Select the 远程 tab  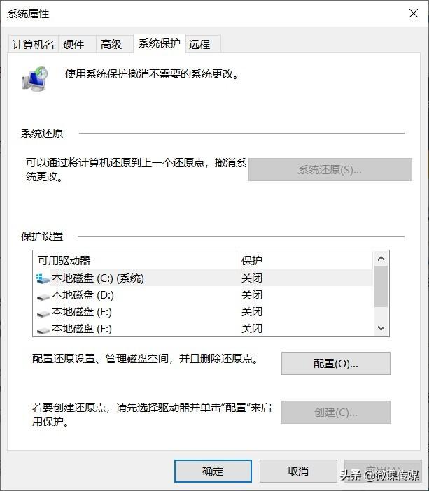coord(199,44)
